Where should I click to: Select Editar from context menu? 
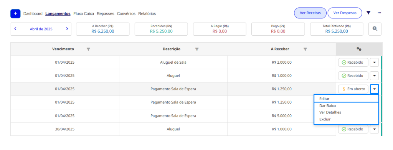click(x=346, y=99)
